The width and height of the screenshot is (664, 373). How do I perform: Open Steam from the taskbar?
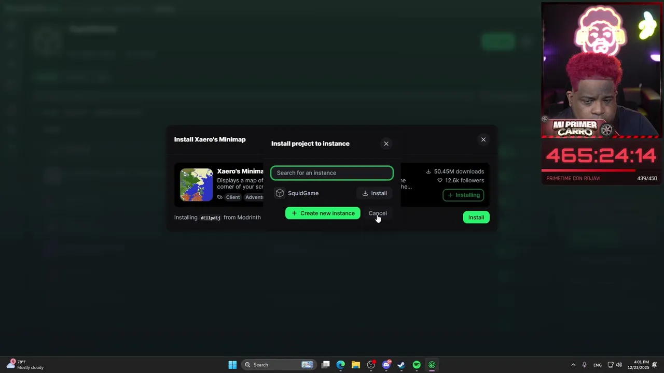tap(402, 365)
